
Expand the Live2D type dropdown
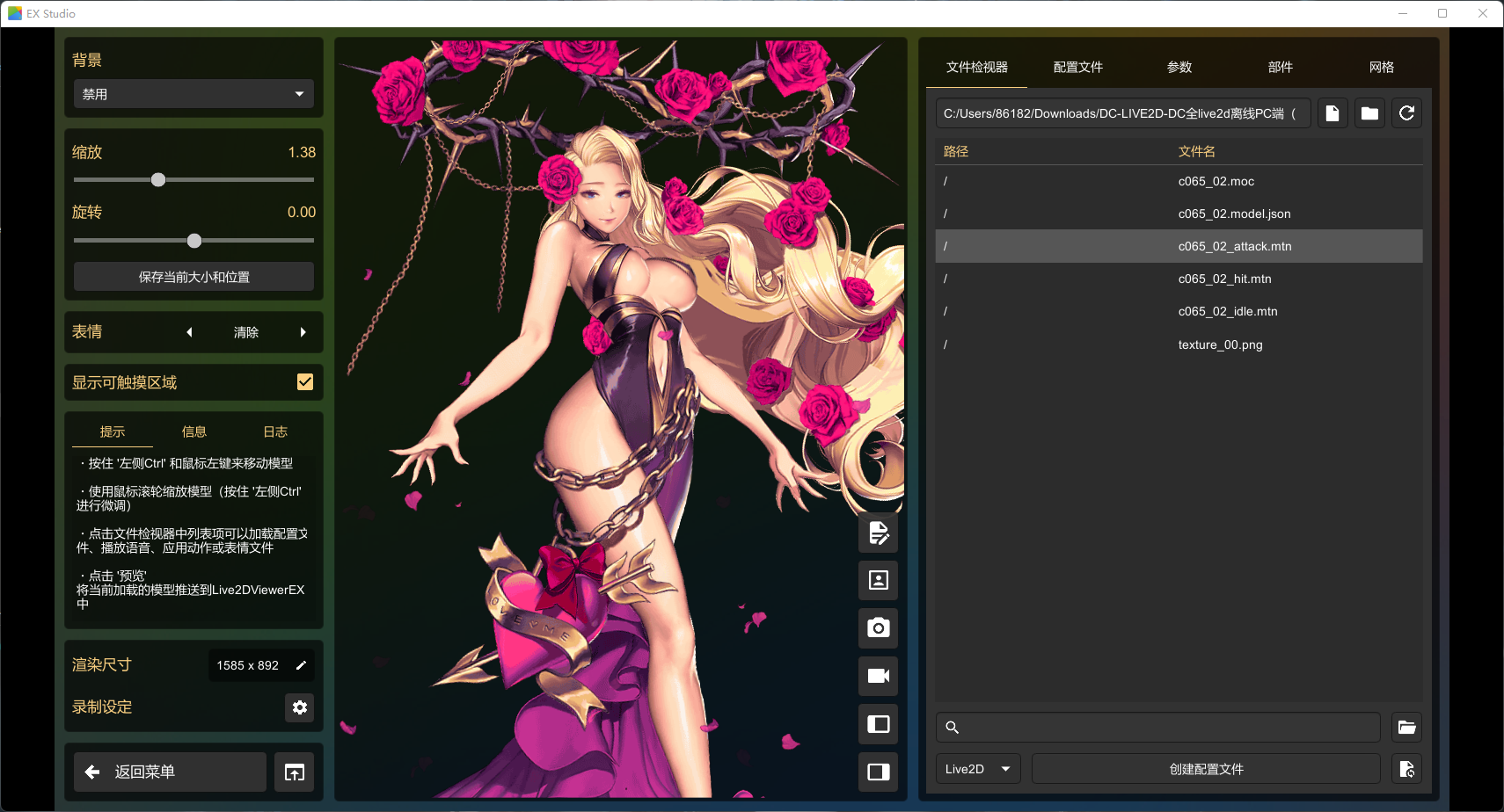977,769
